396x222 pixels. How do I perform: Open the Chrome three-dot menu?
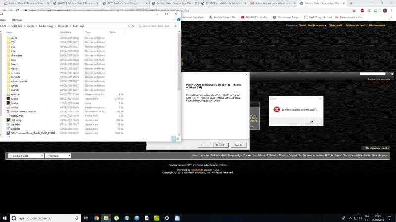tap(392, 11)
